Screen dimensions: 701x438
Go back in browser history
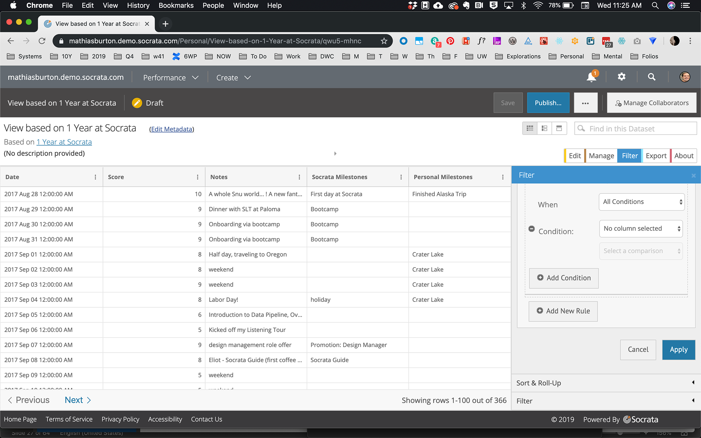pyautogui.click(x=11, y=41)
